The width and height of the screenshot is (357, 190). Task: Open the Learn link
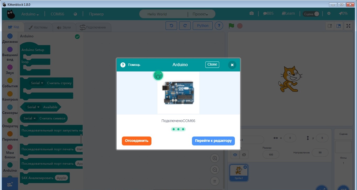[x=288, y=13]
